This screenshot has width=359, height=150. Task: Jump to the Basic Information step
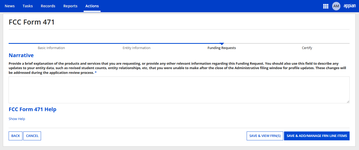(x=51, y=48)
